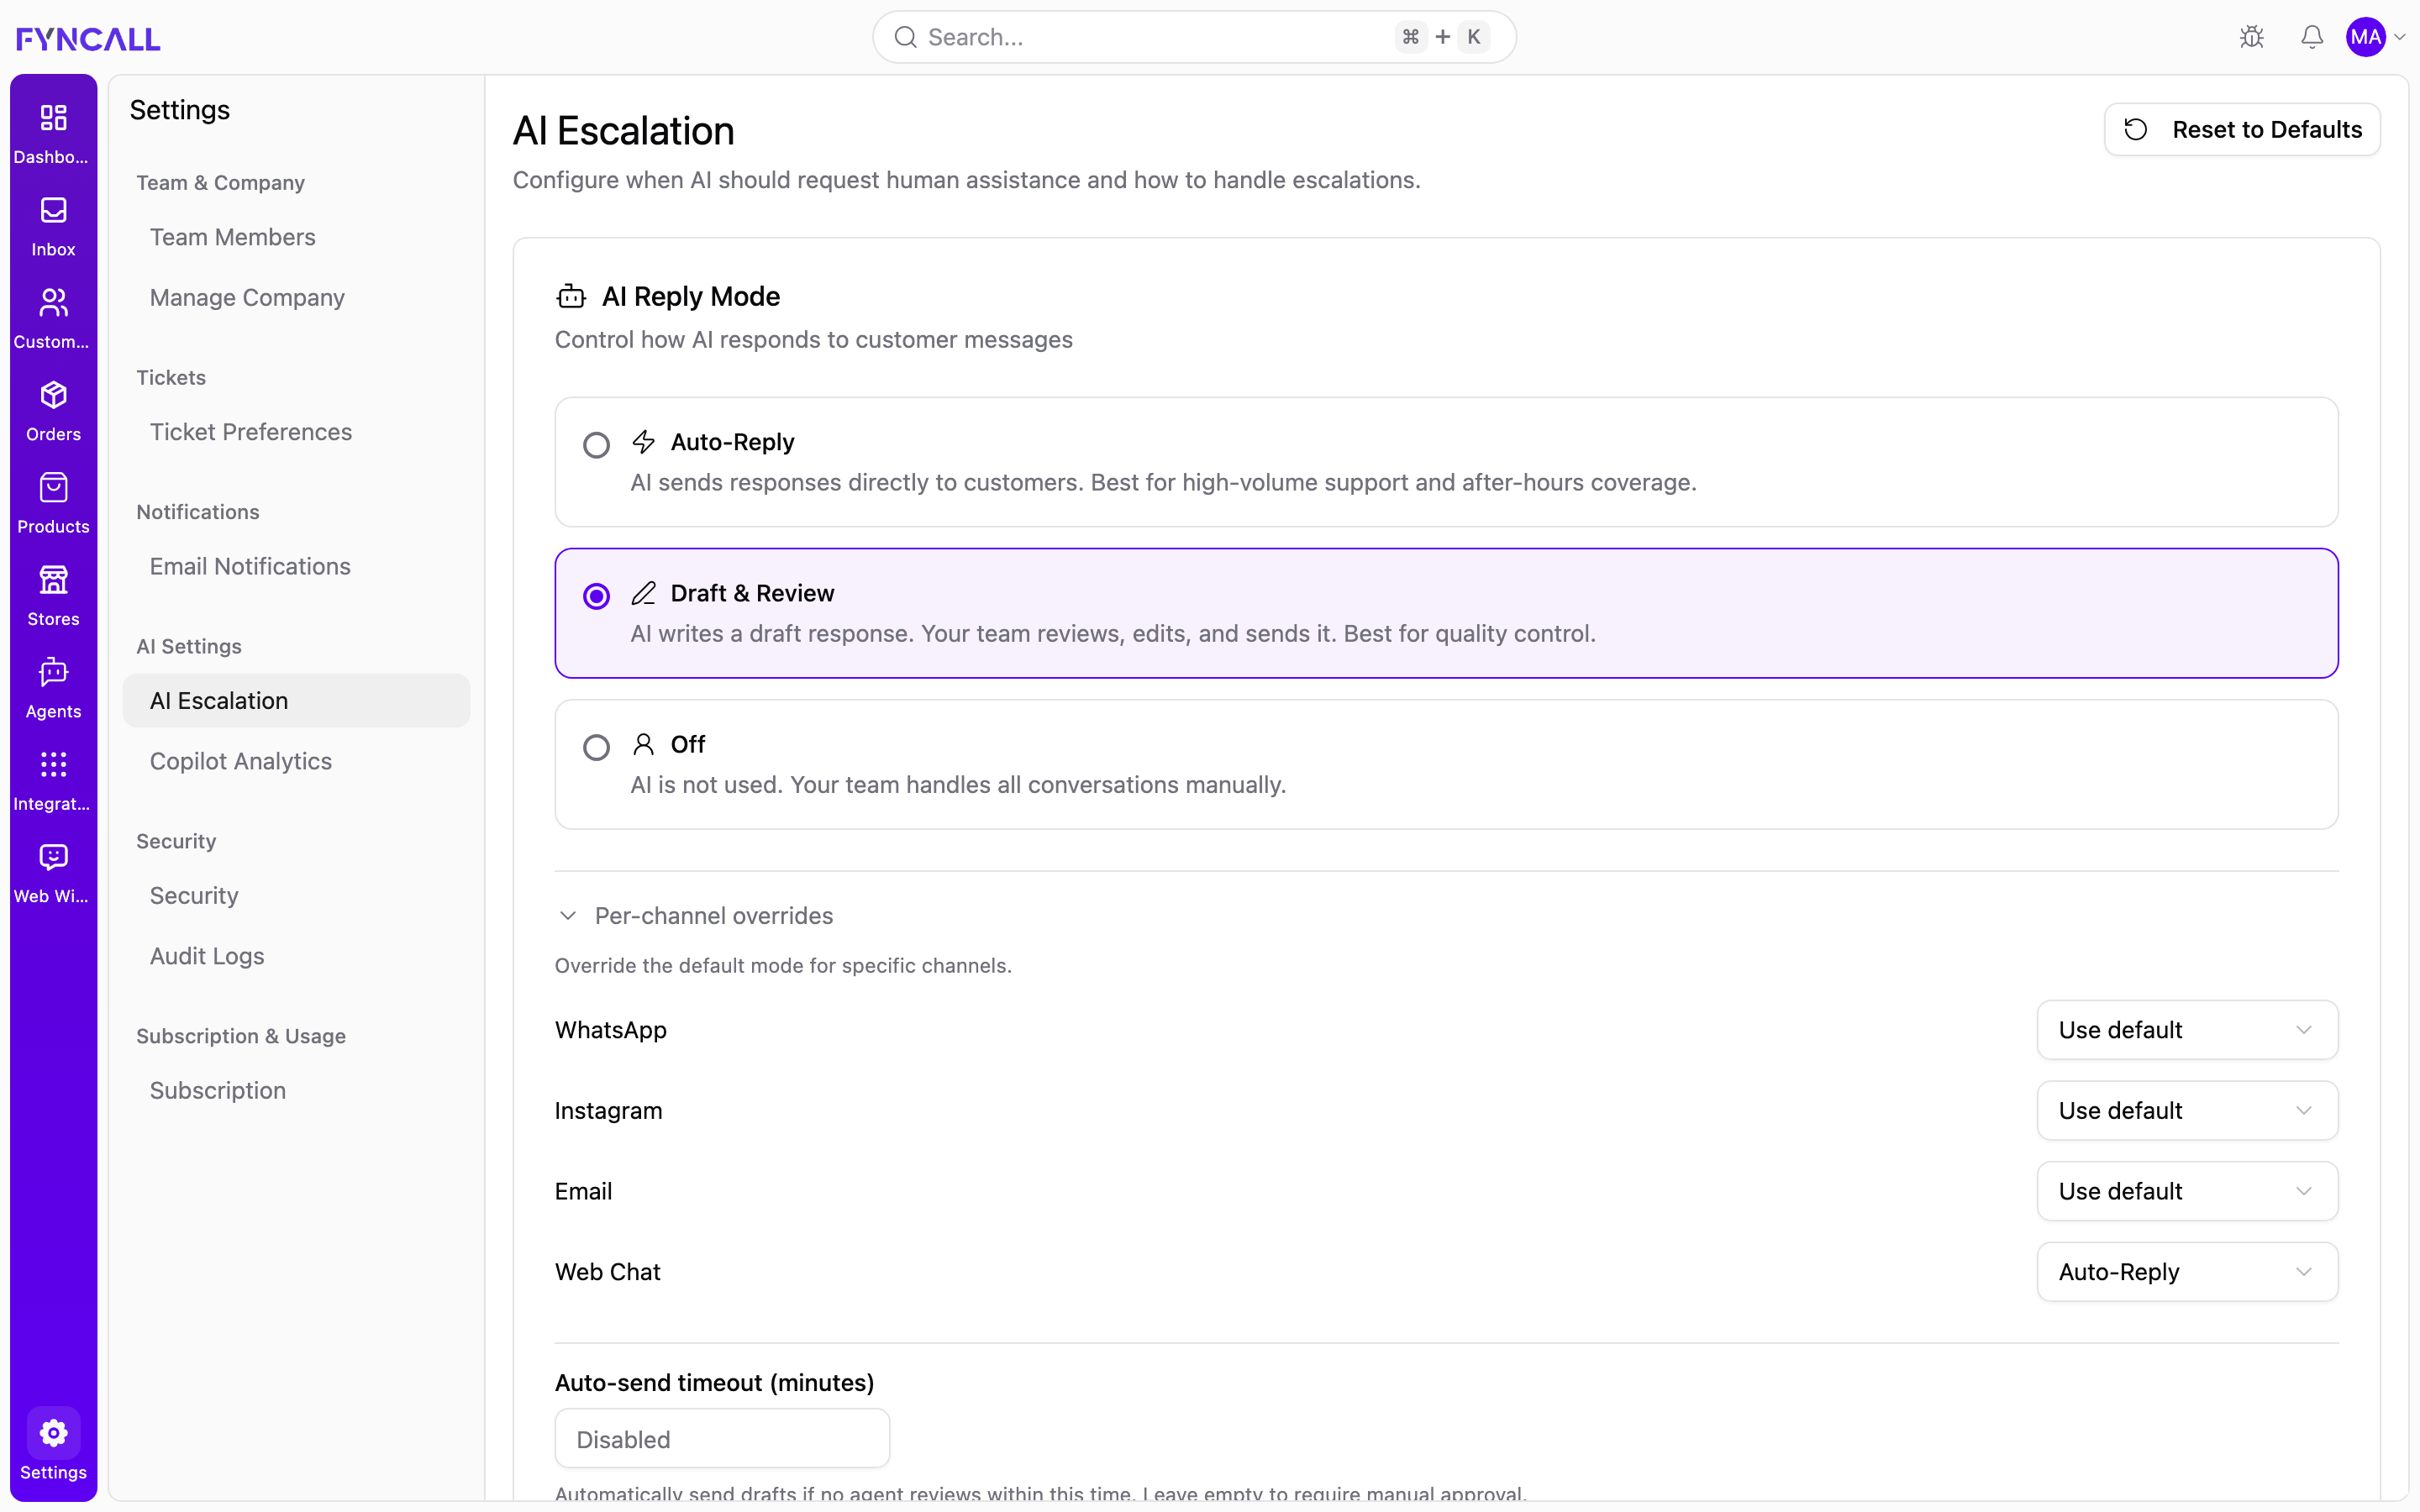Click the search input field
2420x1512 pixels.
click(x=1194, y=37)
